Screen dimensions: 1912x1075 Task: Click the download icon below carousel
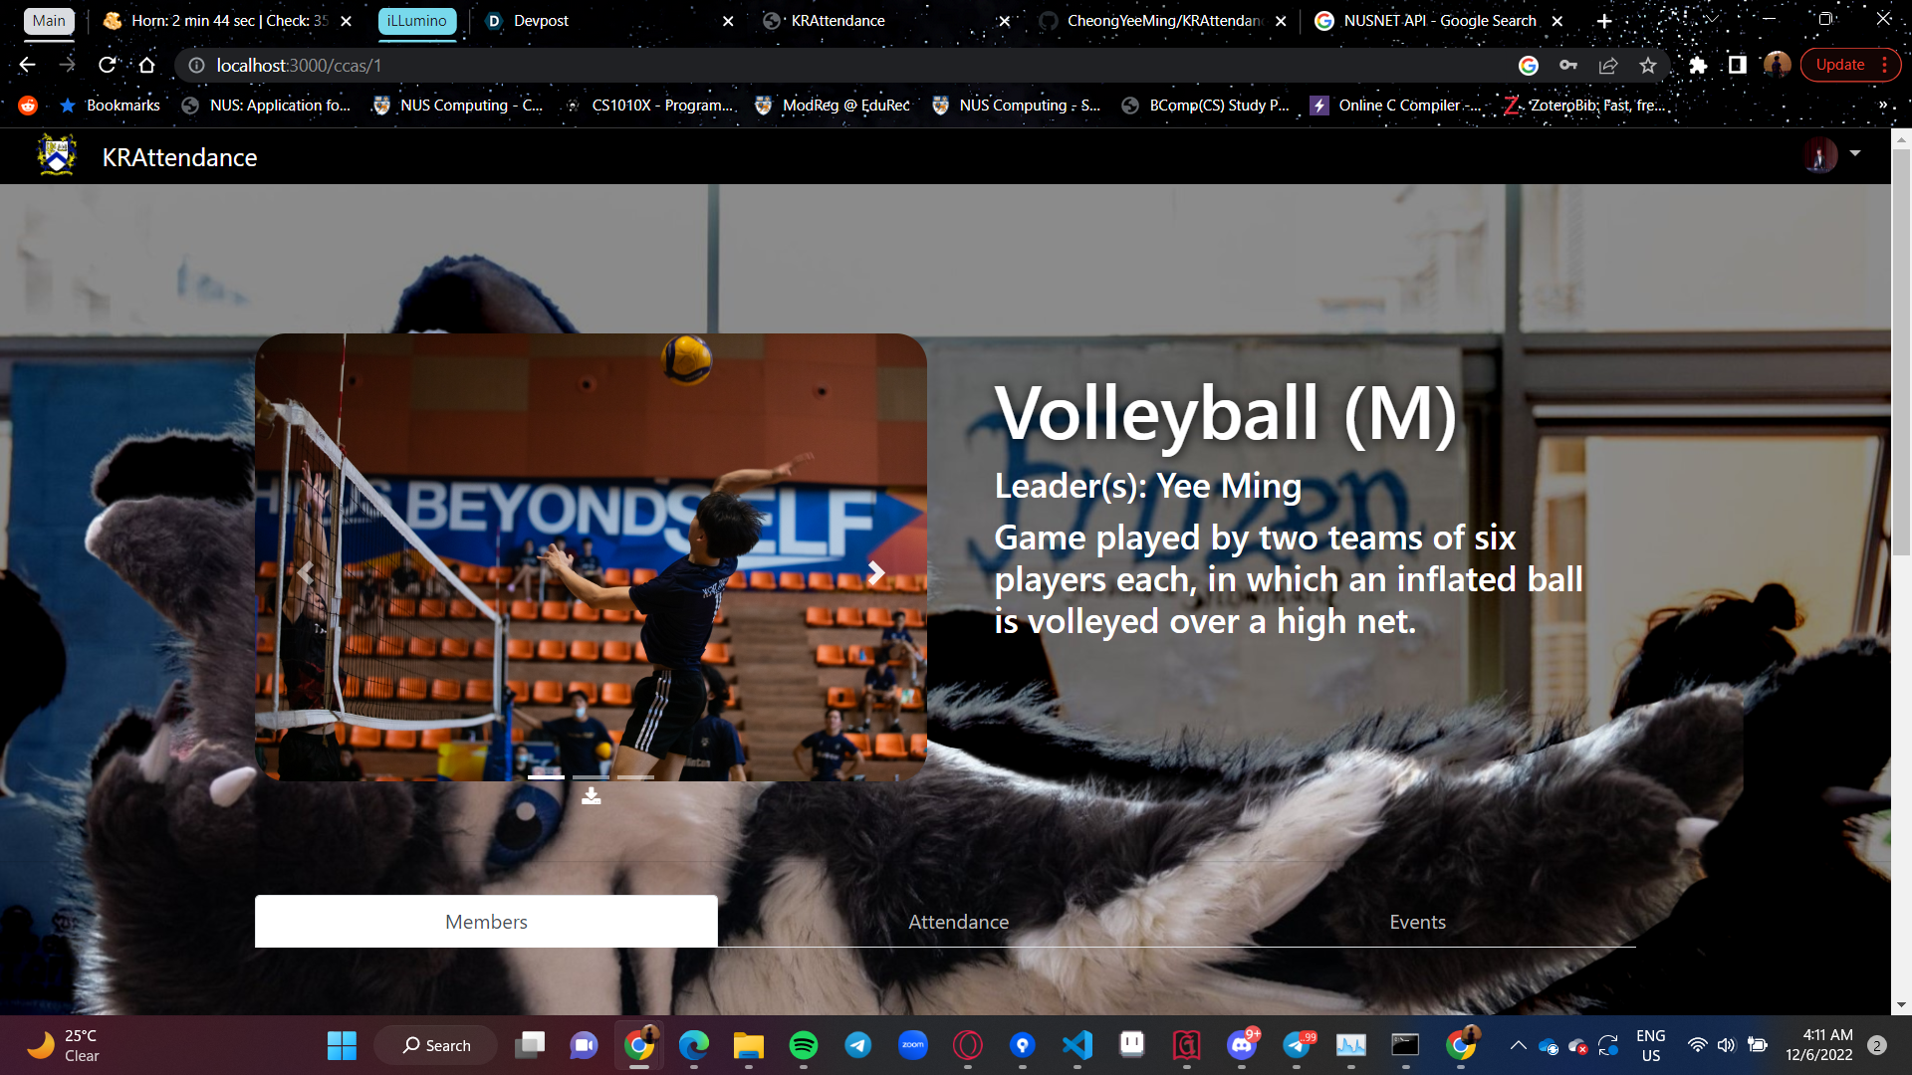(x=591, y=796)
